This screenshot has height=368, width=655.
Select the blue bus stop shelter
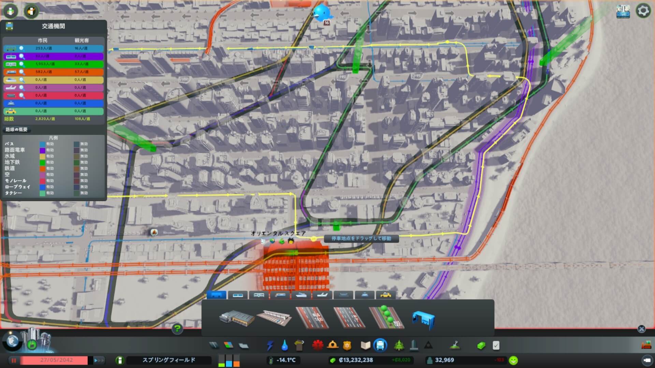click(423, 320)
